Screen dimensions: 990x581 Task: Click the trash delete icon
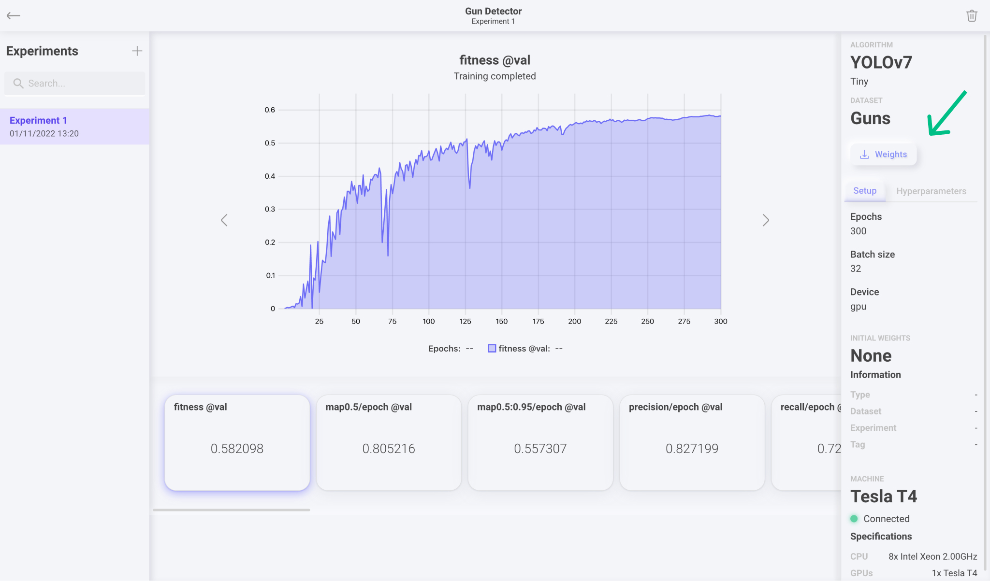[972, 15]
